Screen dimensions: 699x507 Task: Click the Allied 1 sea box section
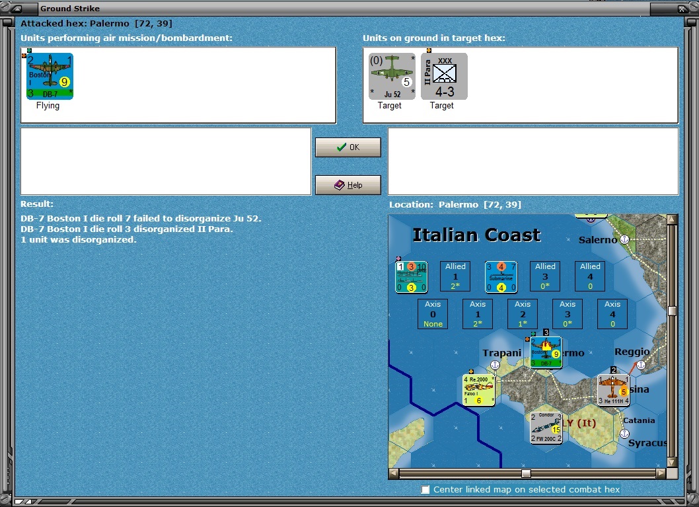[455, 276]
